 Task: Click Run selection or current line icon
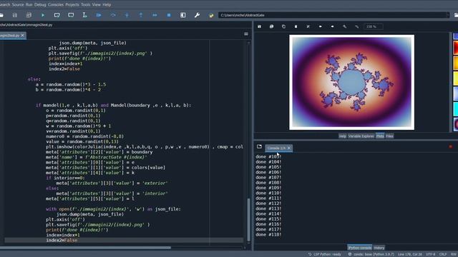84,15
